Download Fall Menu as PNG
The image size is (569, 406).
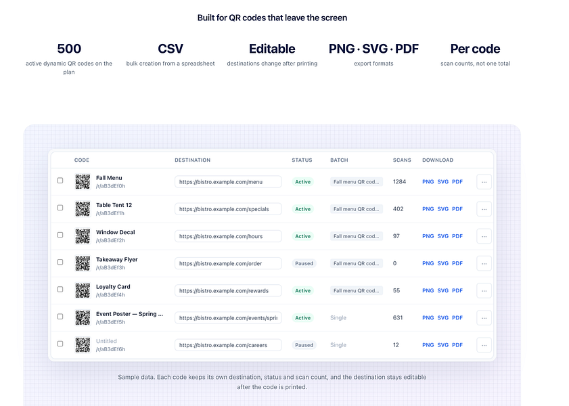click(428, 182)
